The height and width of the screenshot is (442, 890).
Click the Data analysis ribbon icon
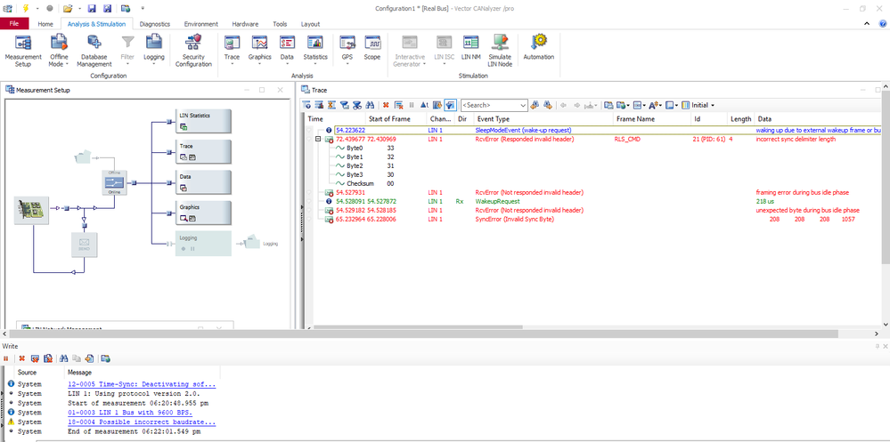(287, 43)
